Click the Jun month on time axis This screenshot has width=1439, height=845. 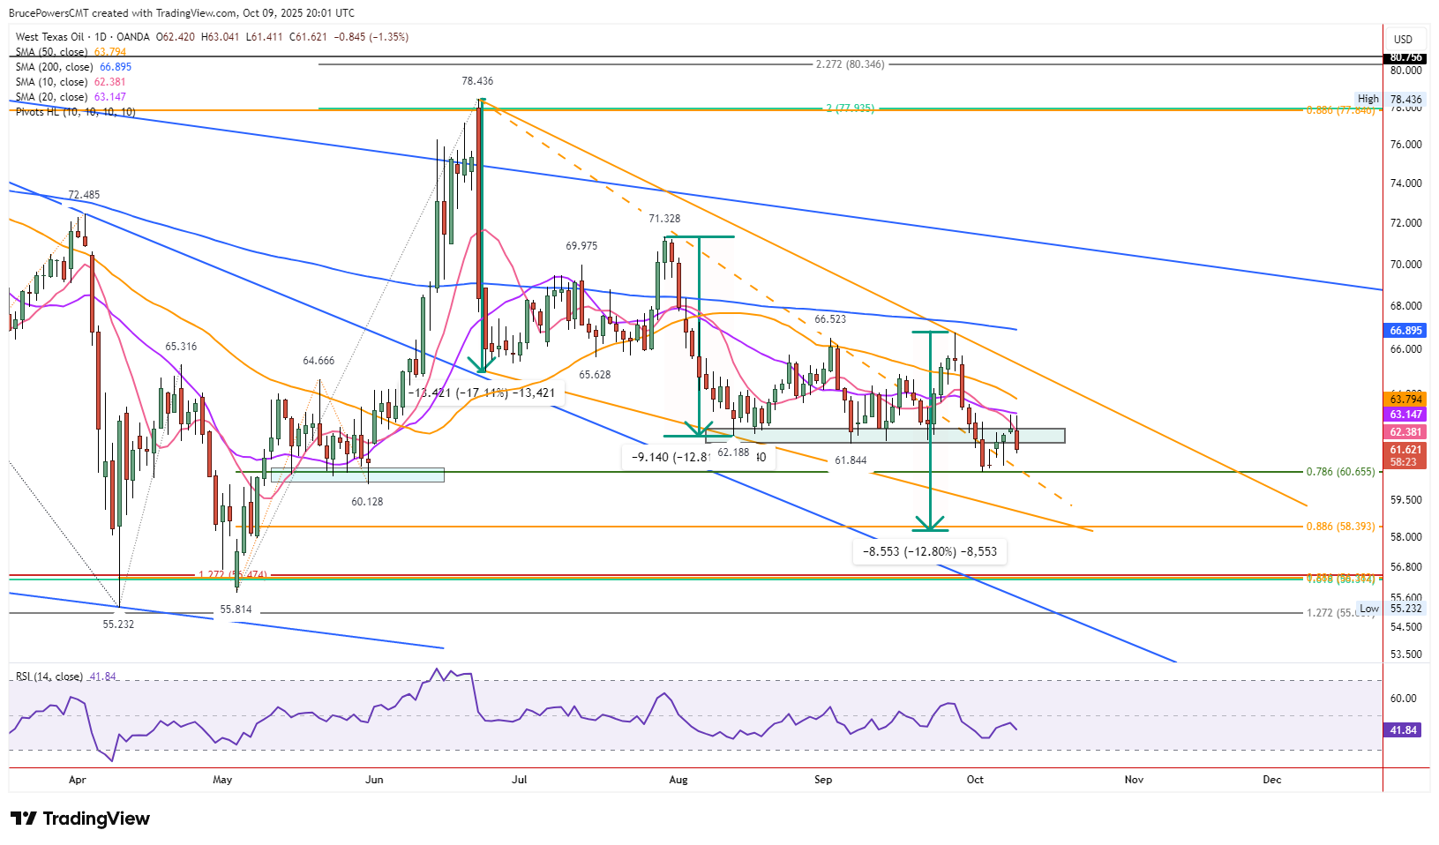pos(375,780)
